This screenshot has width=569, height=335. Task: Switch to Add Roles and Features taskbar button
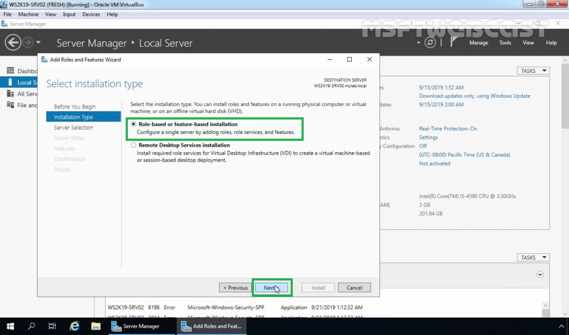212,326
